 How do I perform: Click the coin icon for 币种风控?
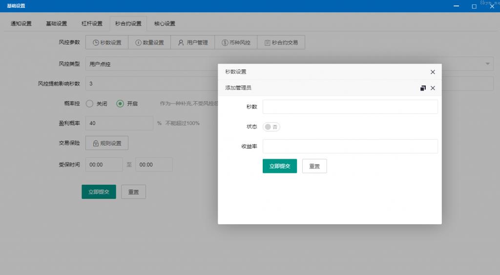pyautogui.click(x=225, y=42)
